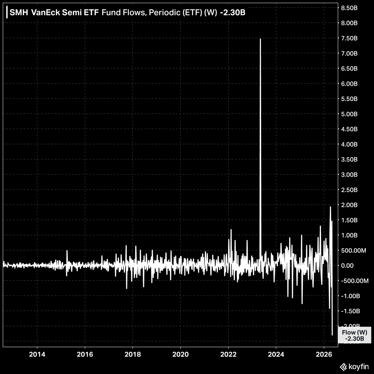Click the 2022 x-axis label
The width and height of the screenshot is (374, 374).
coord(228,354)
